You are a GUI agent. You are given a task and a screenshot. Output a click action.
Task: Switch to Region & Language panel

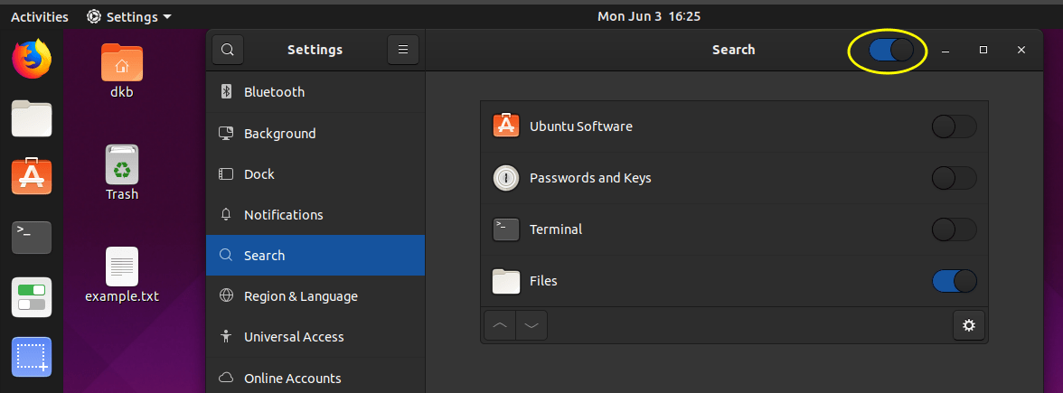300,296
